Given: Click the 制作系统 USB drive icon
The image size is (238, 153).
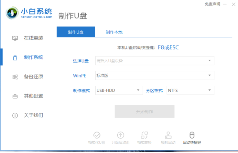Looking at the screenshot, I should 15,57.
